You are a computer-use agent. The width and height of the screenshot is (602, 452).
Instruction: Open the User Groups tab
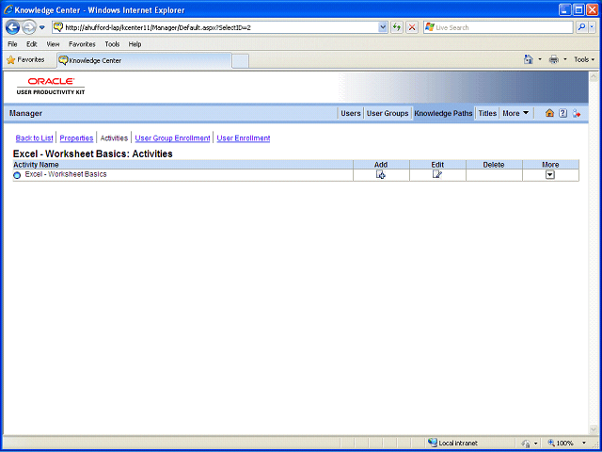tap(388, 113)
